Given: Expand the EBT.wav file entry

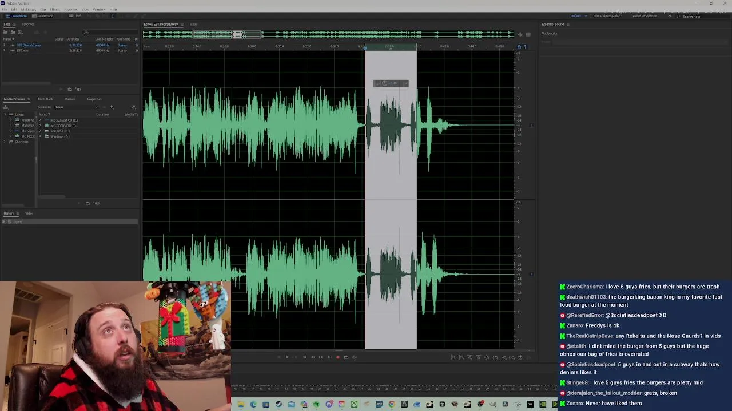Looking at the screenshot, I should coord(5,50).
